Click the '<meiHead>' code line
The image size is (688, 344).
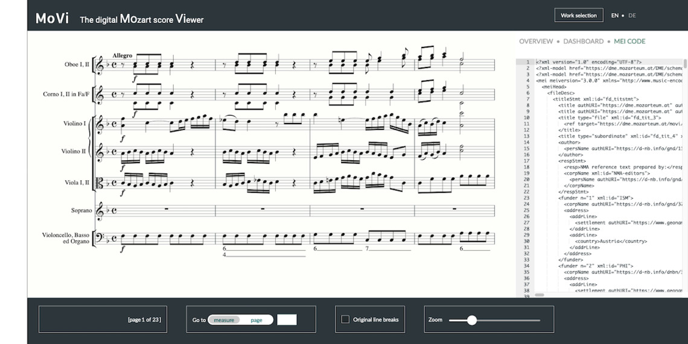[x=554, y=87]
